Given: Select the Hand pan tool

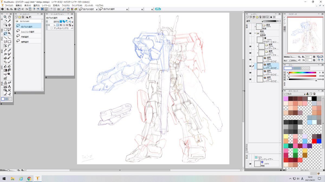Looking at the screenshot, I should tap(9, 17).
